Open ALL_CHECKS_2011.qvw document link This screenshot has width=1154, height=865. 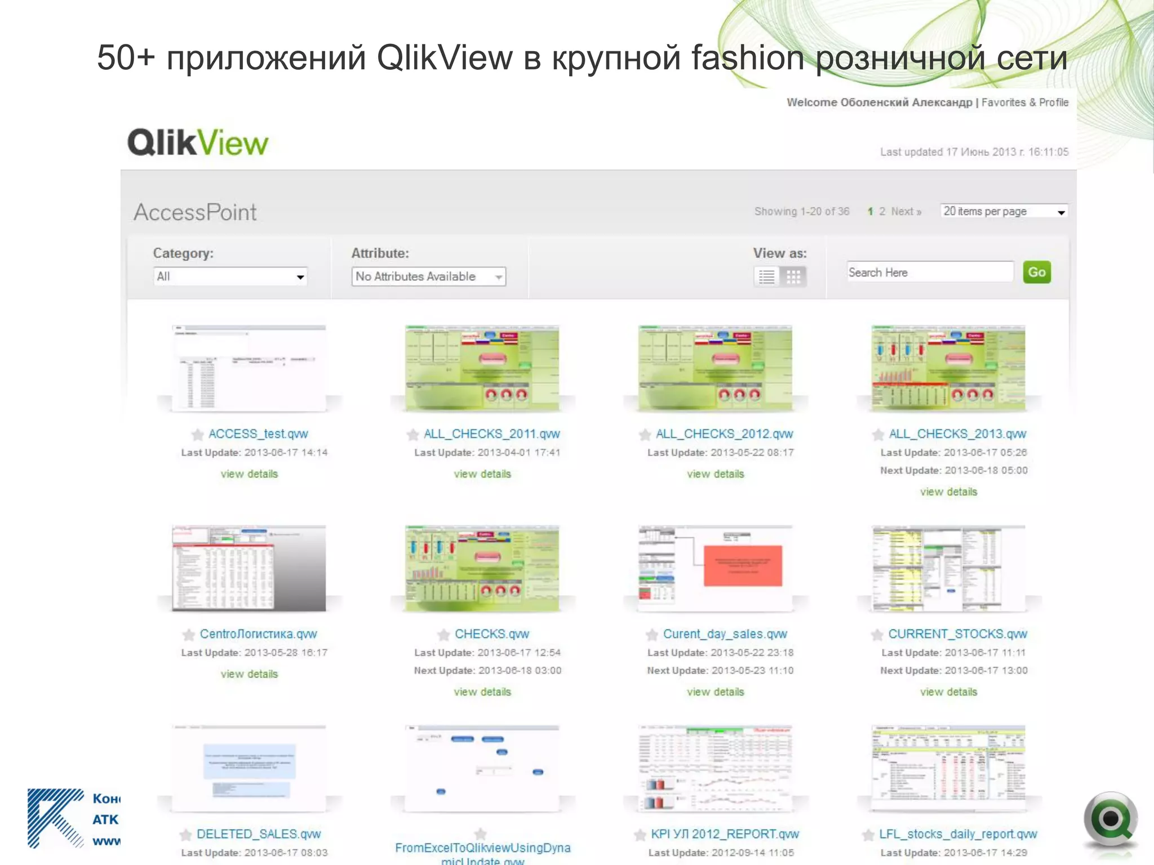tap(492, 434)
